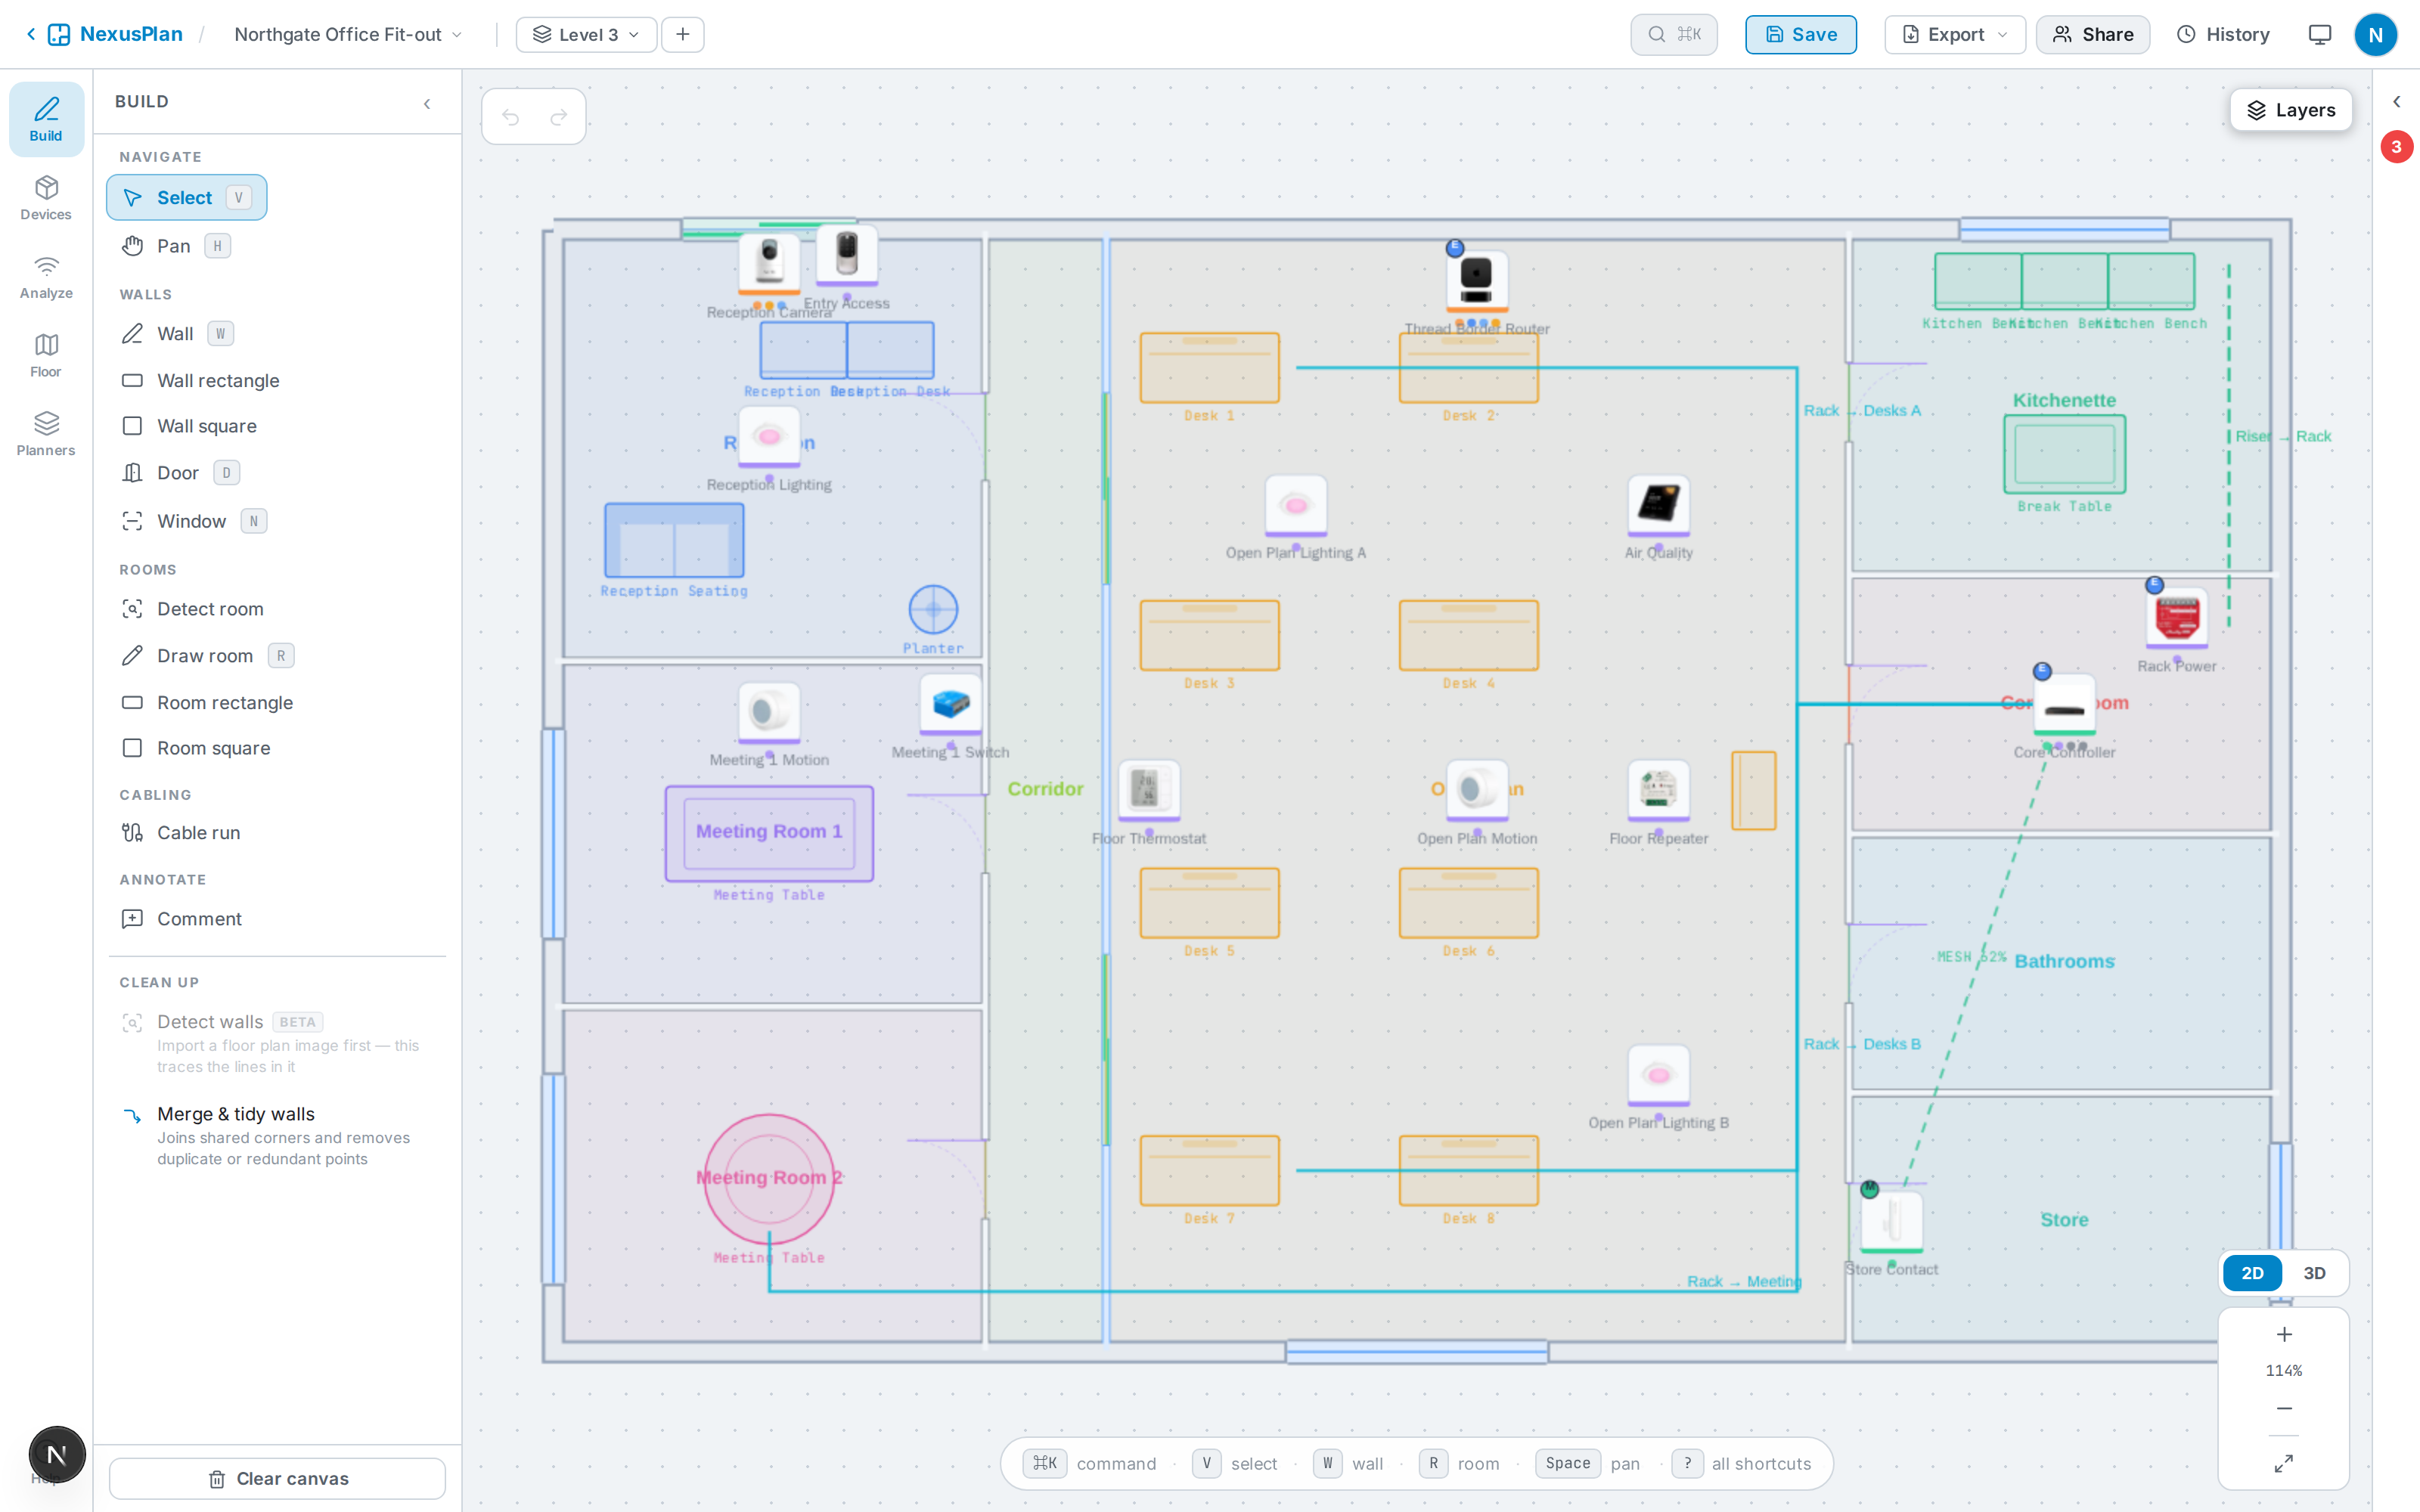The height and width of the screenshot is (1512, 2420).
Task: Switch to the Analyze sidebar tab
Action: coord(46,277)
